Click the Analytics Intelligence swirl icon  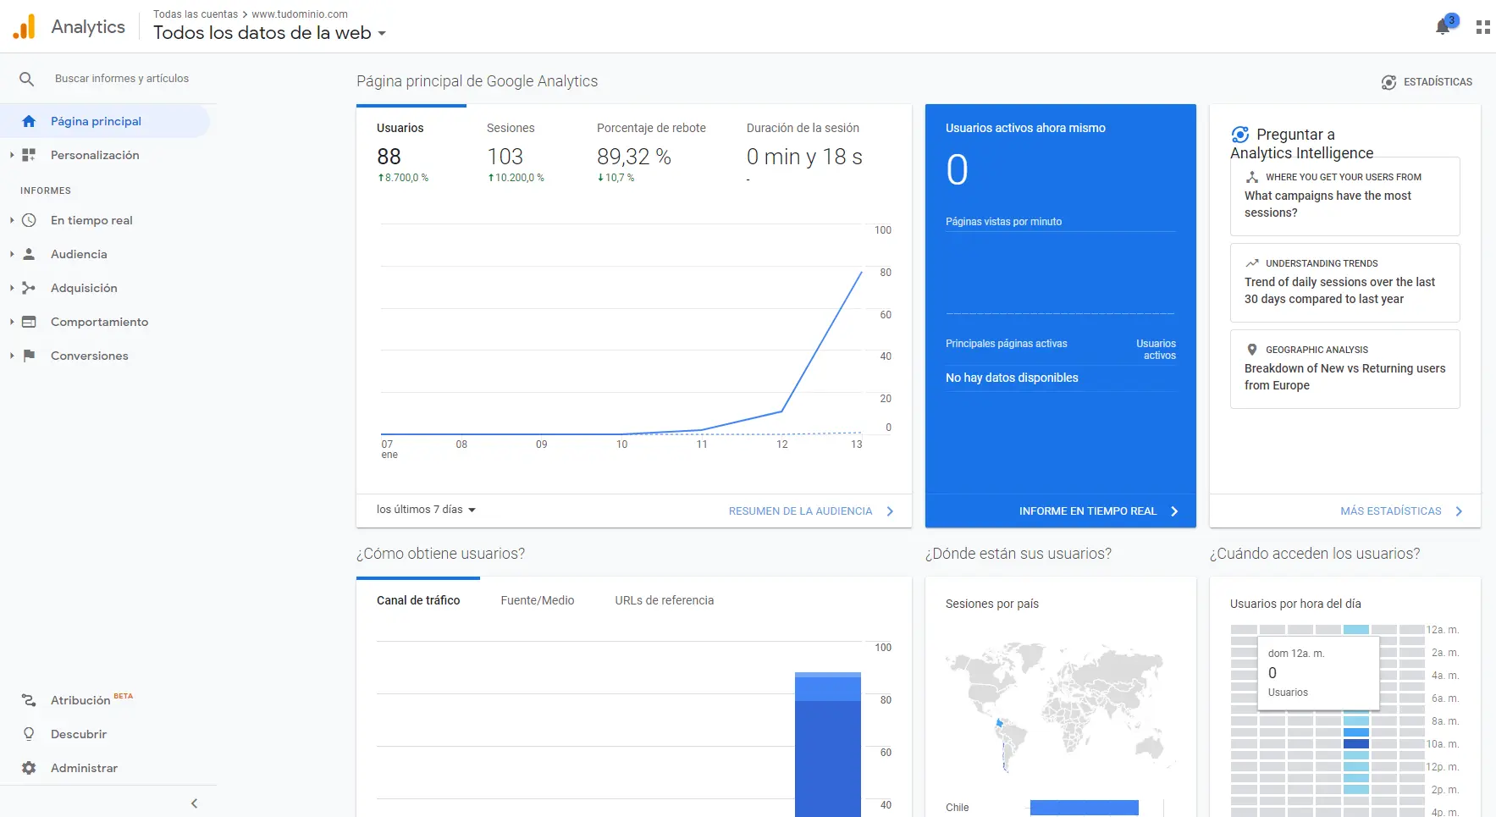[1240, 135]
